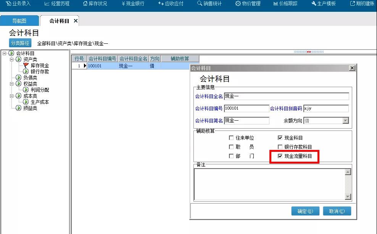Tick the 银行存款科目 checkbox
377x234 pixels.
click(280, 147)
